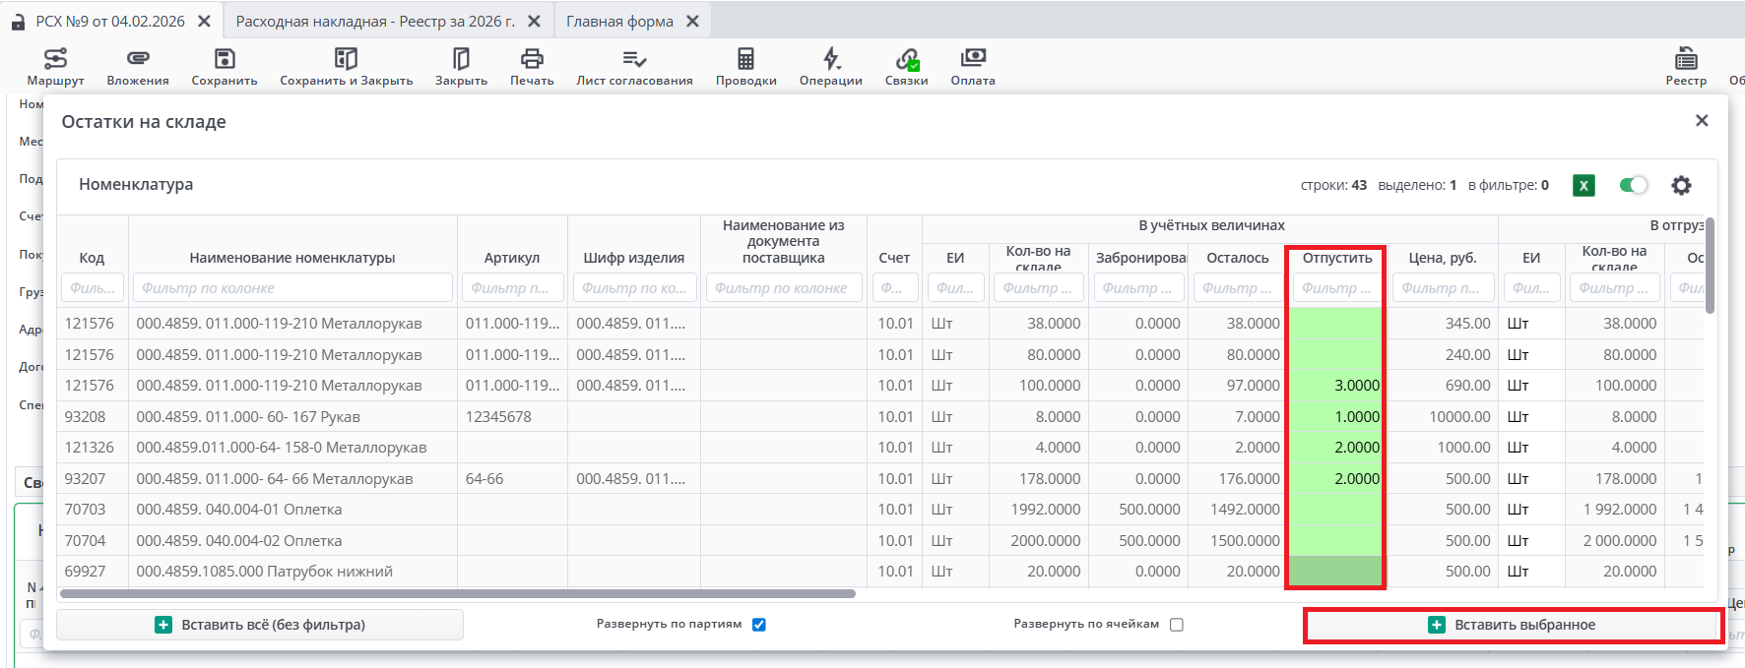Print the document with Печать
This screenshot has width=1745, height=668.
point(532,66)
